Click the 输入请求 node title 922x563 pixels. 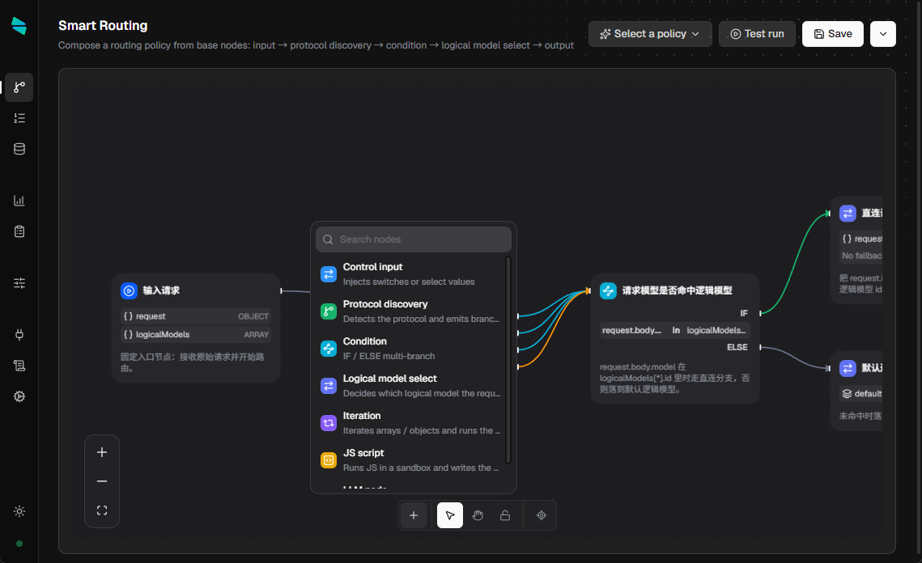tap(161, 290)
